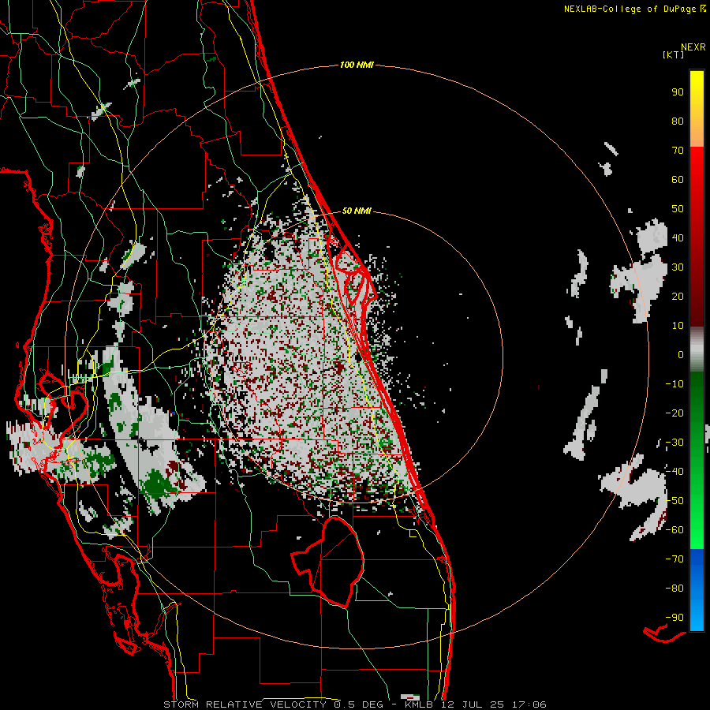Image resolution: width=710 pixels, height=710 pixels.
Task: Click the STORM RELATIVE VELOCITY caption text
Action: click(245, 704)
